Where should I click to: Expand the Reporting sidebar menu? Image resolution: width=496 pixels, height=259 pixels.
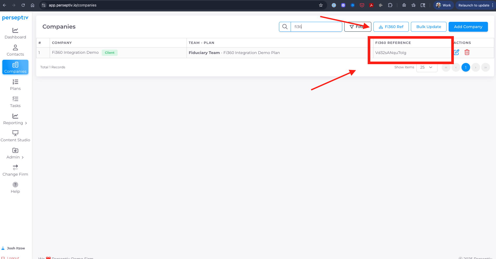[x=15, y=119]
